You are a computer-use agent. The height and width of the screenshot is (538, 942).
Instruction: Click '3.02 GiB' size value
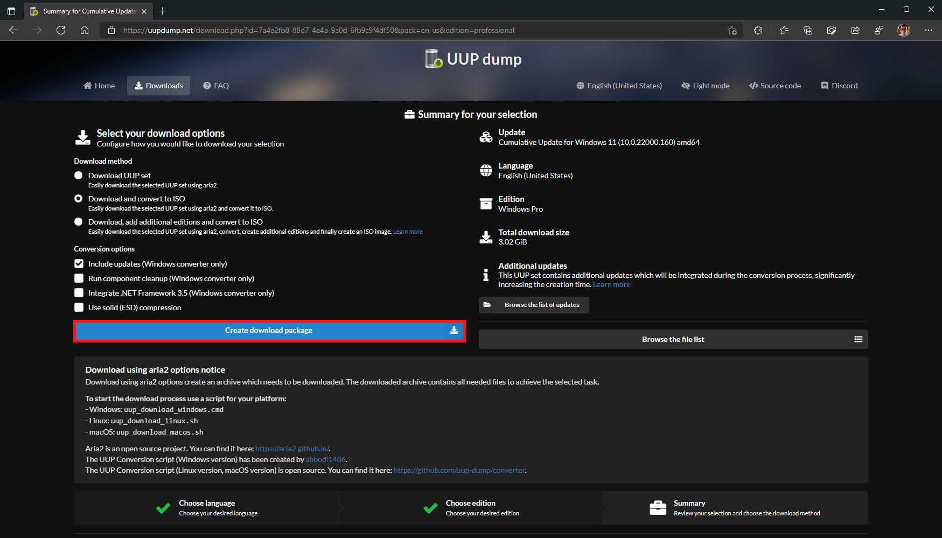coord(512,242)
